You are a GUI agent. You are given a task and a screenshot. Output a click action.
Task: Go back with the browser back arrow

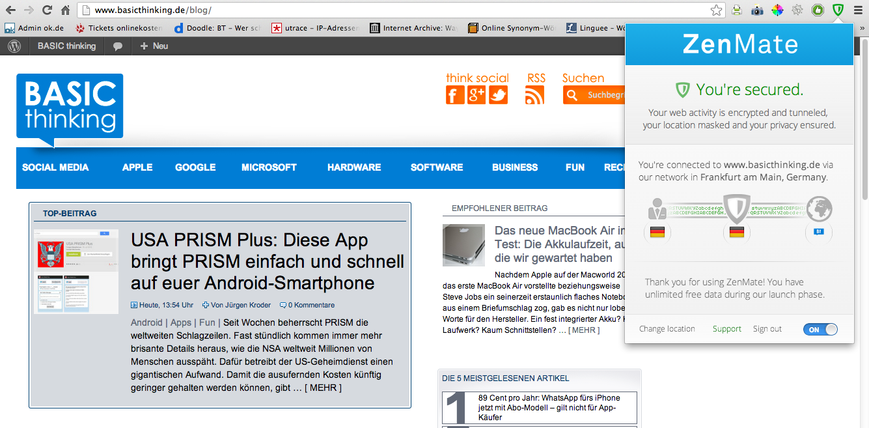11,10
